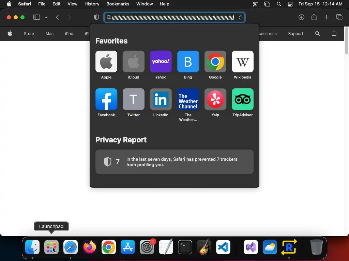
Task: Open the Wikipedia favorite tile
Action: (x=242, y=62)
